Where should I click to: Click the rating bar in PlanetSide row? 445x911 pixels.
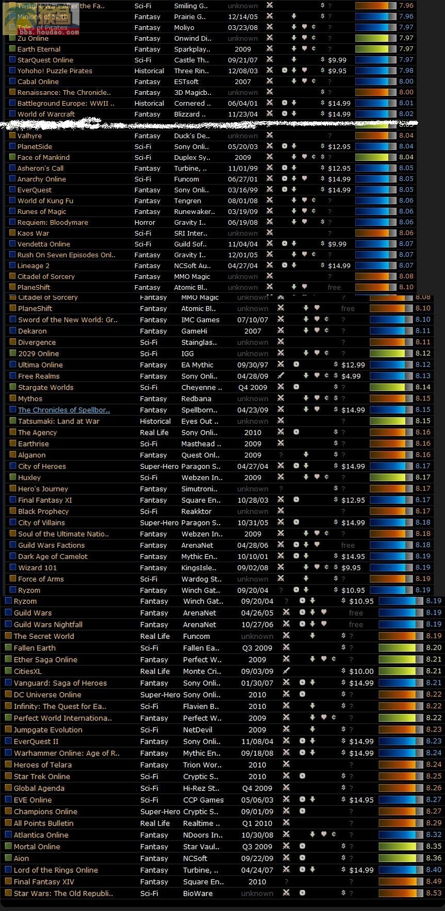tap(375, 146)
